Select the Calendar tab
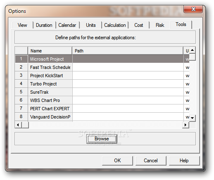214x180 pixels. (x=67, y=25)
